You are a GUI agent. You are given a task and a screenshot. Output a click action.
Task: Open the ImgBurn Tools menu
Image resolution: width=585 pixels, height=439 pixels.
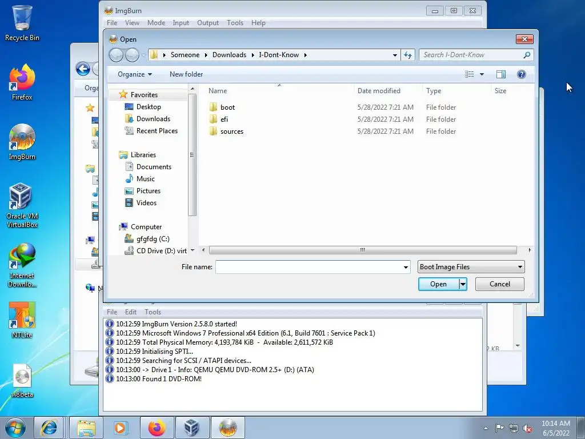tap(235, 23)
